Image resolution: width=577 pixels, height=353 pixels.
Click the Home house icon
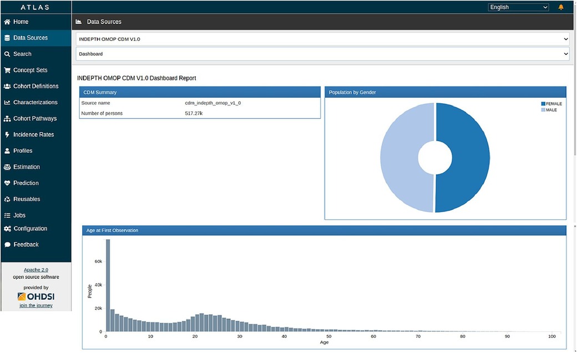point(7,22)
